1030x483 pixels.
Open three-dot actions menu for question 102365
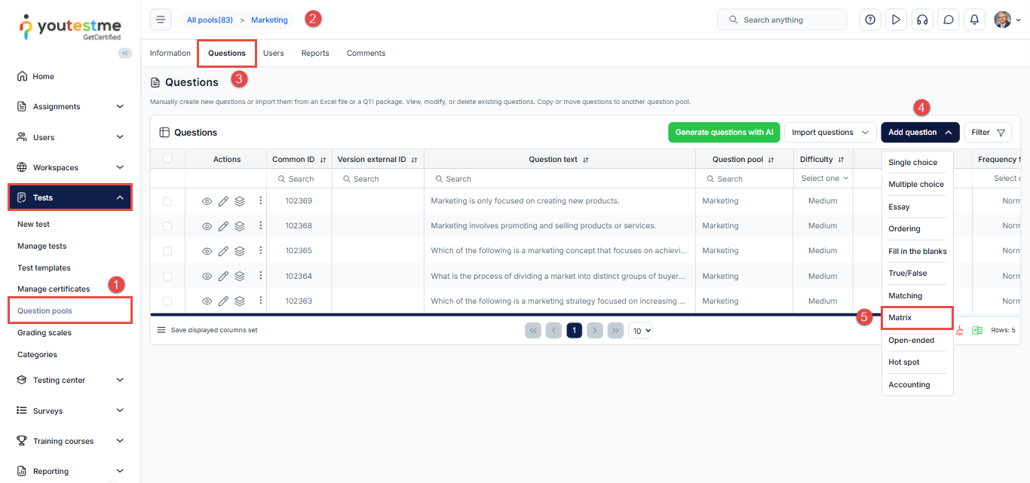click(x=261, y=250)
